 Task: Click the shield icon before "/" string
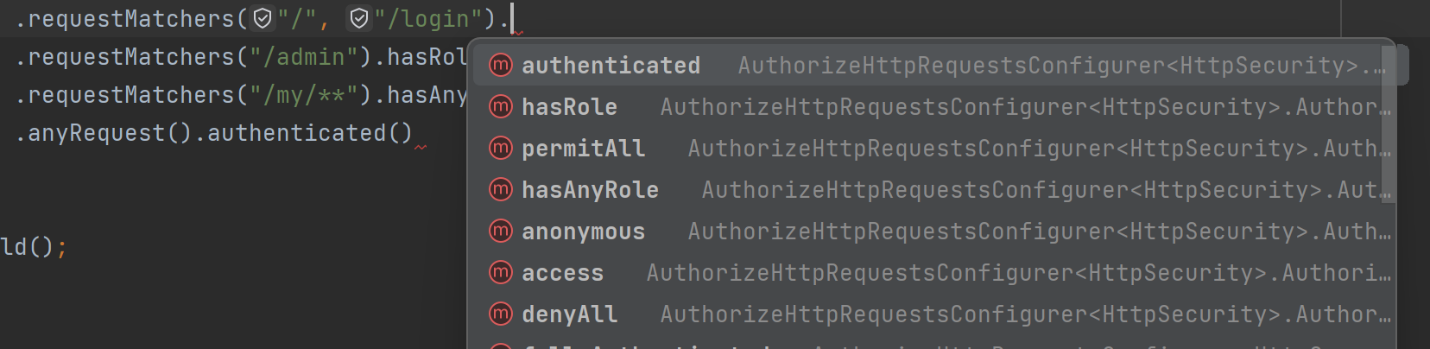click(x=263, y=18)
